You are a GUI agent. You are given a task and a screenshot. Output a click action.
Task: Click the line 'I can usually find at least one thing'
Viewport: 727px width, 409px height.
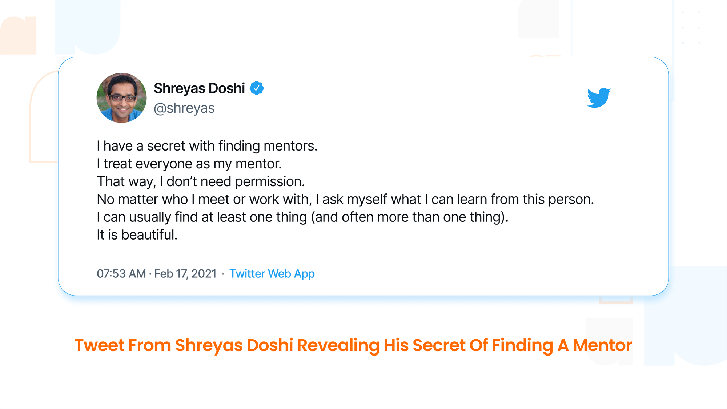pos(302,217)
